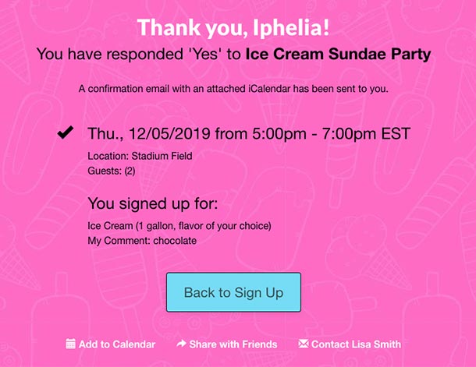Image resolution: width=476 pixels, height=367 pixels.
Task: Click the 'You signed up for:' heading
Action: (x=153, y=203)
